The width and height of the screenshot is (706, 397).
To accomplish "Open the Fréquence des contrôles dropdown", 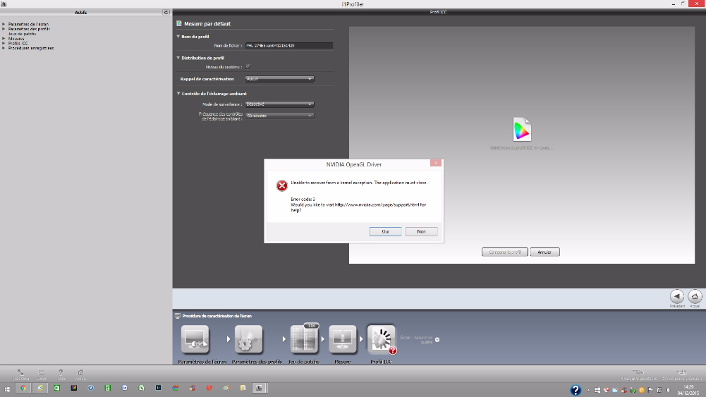I will [x=279, y=116].
